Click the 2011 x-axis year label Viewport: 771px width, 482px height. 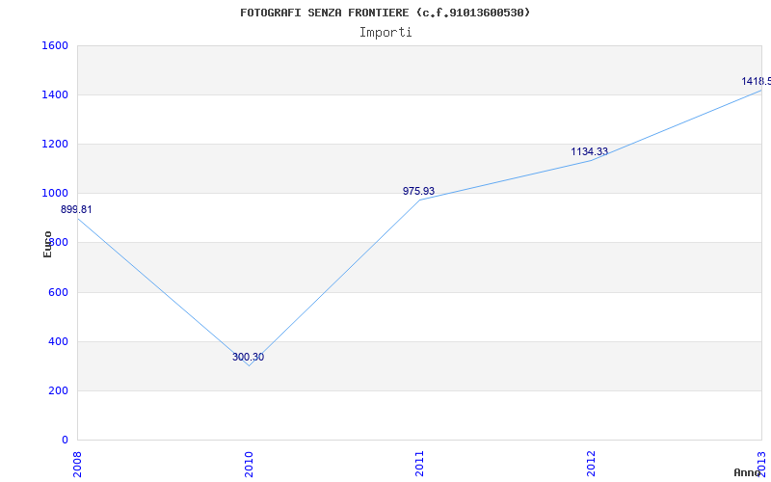click(419, 464)
